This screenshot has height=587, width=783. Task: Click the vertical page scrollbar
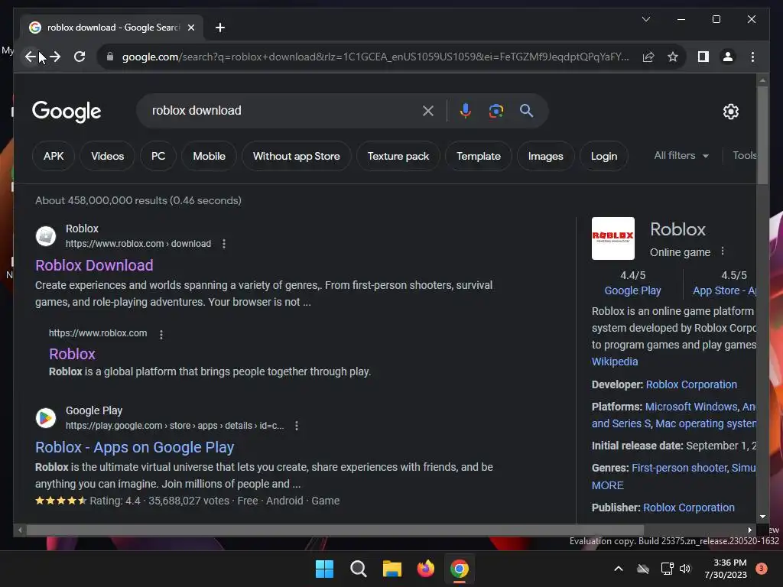762,135
